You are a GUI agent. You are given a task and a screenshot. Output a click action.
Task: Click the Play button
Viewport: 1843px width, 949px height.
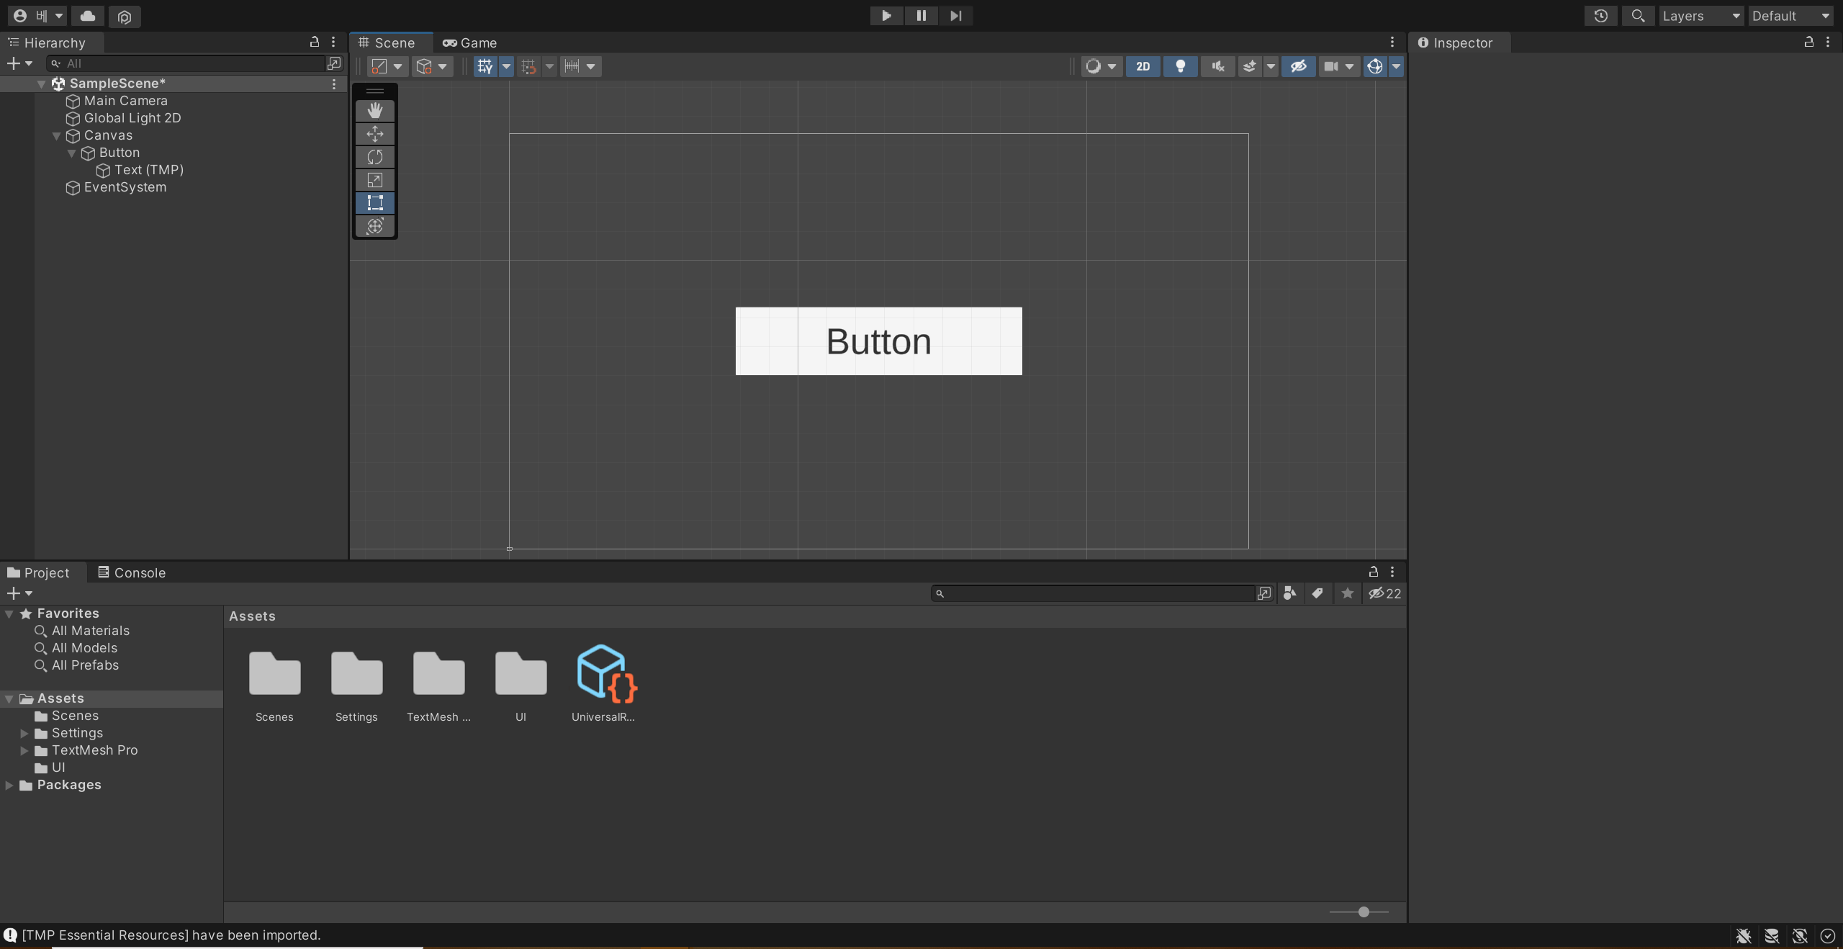(886, 16)
